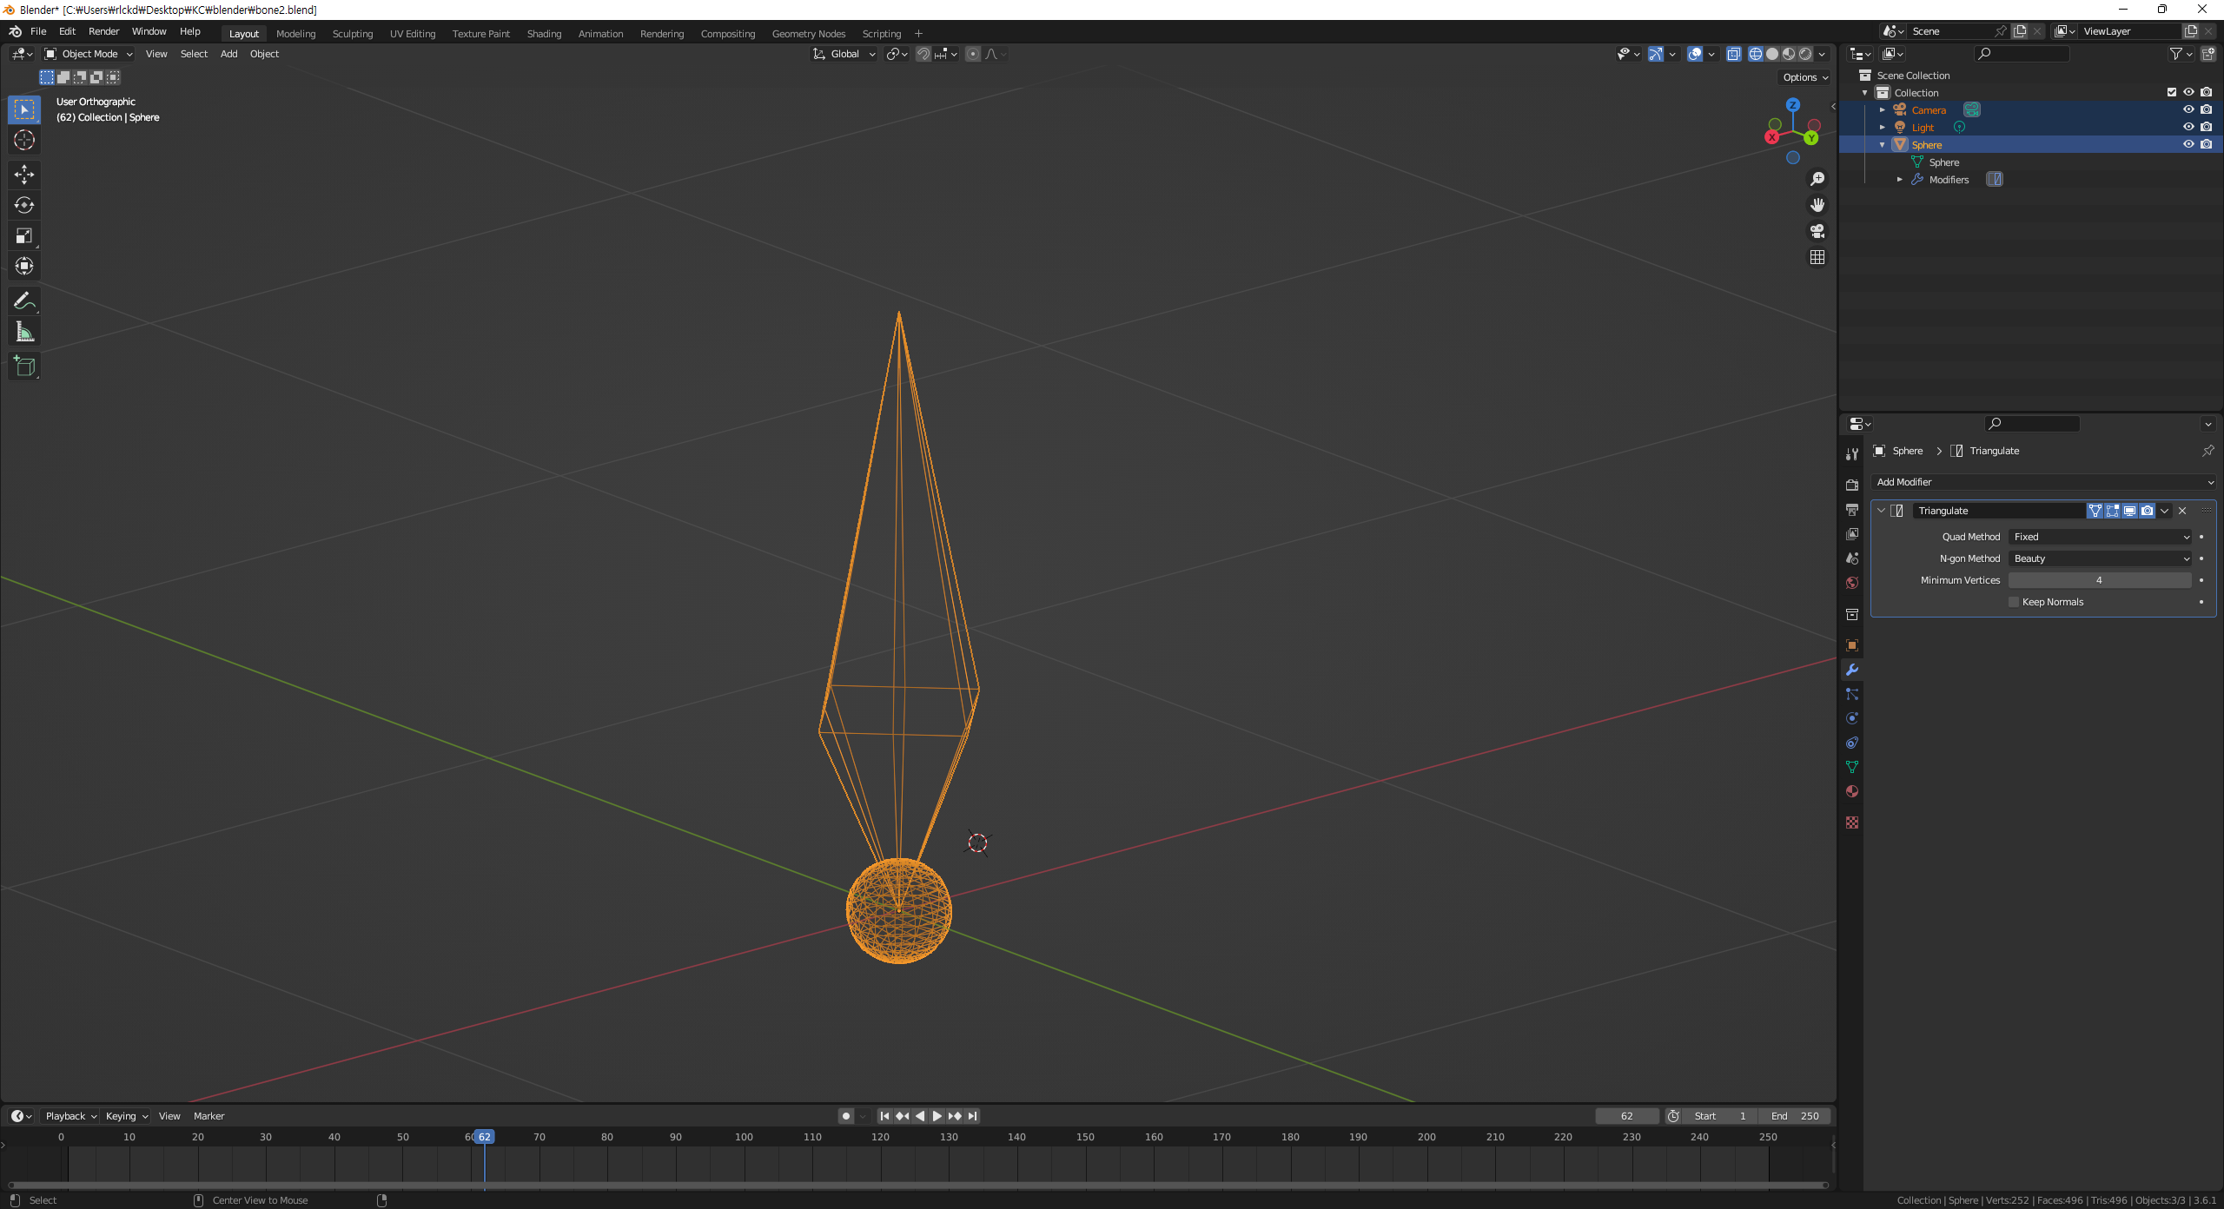Image resolution: width=2224 pixels, height=1209 pixels.
Task: Expand the Camera tree item
Action: pos(1883,110)
